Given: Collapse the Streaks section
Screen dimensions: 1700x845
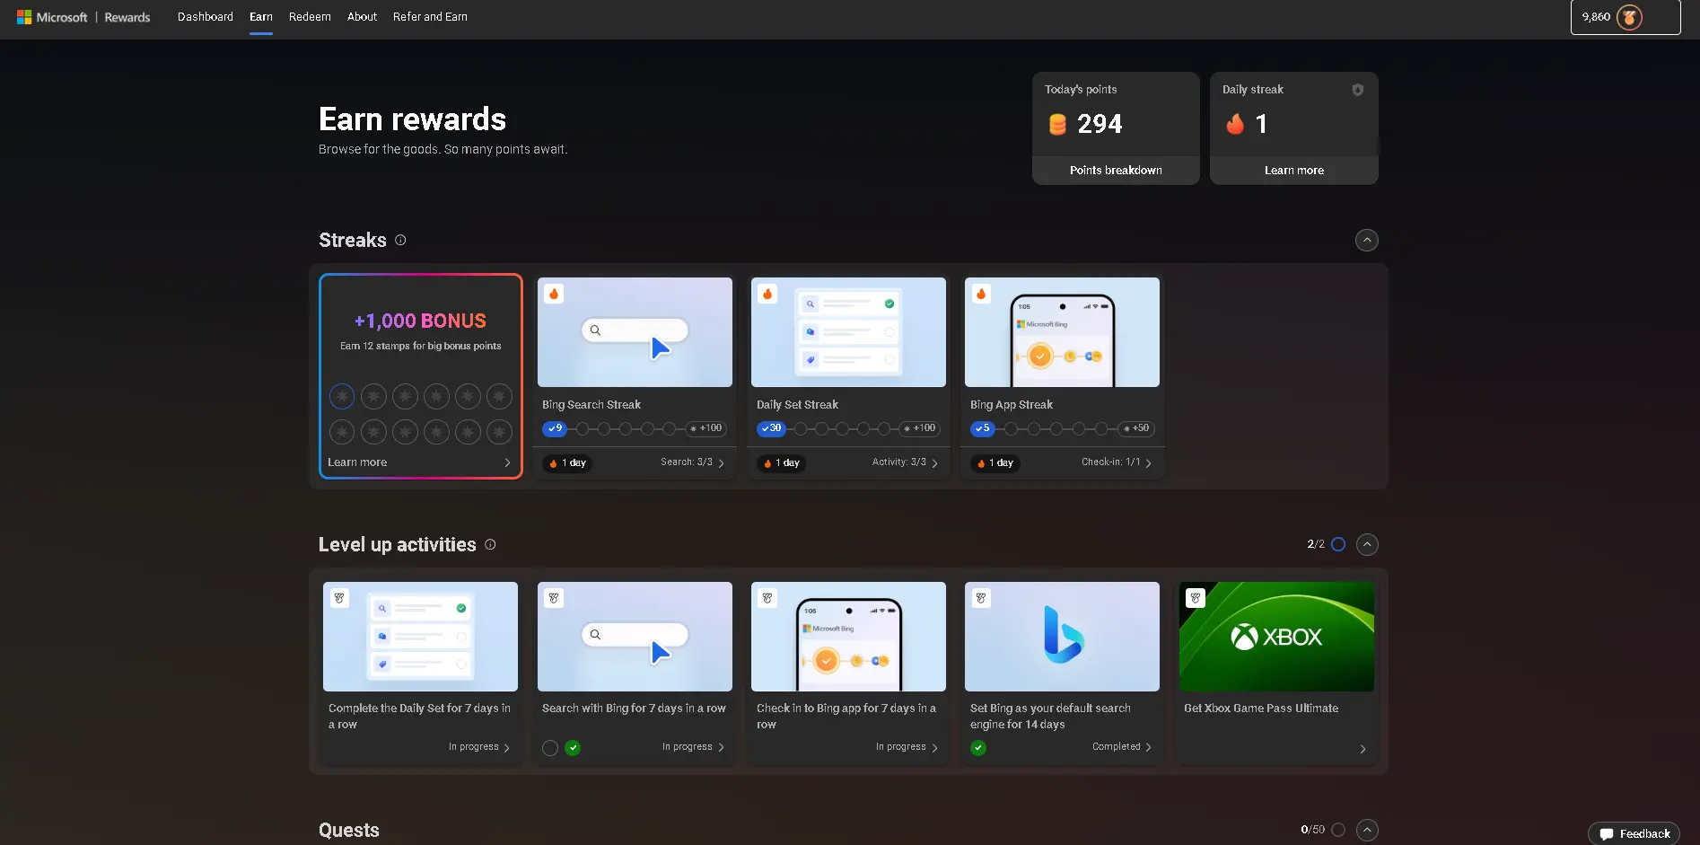Looking at the screenshot, I should (x=1366, y=240).
